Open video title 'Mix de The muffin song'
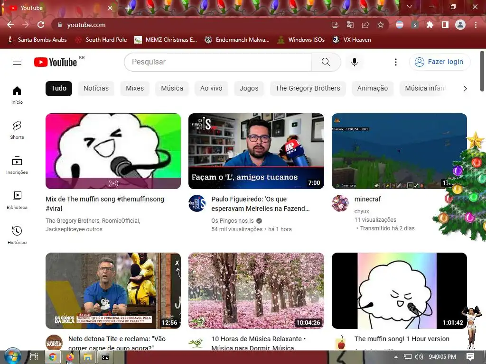 [x=105, y=204]
